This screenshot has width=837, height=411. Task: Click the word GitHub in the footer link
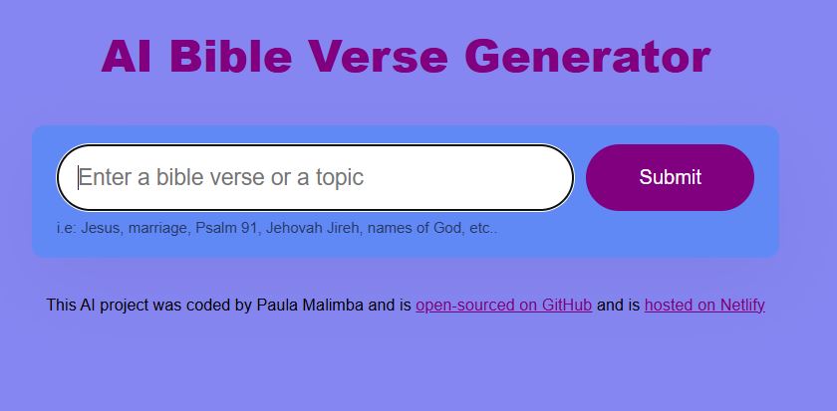coord(568,305)
